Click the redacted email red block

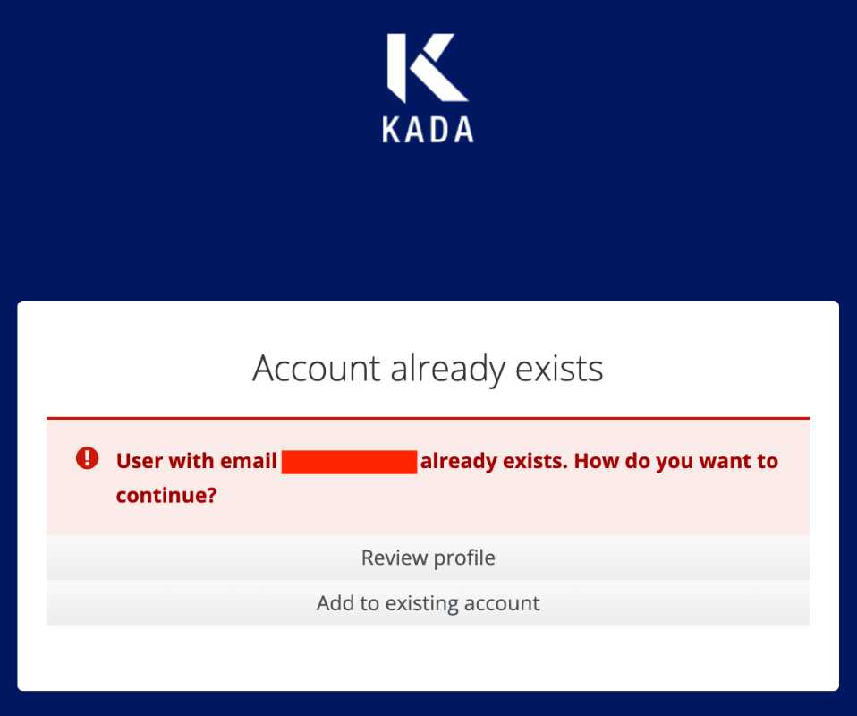(349, 462)
